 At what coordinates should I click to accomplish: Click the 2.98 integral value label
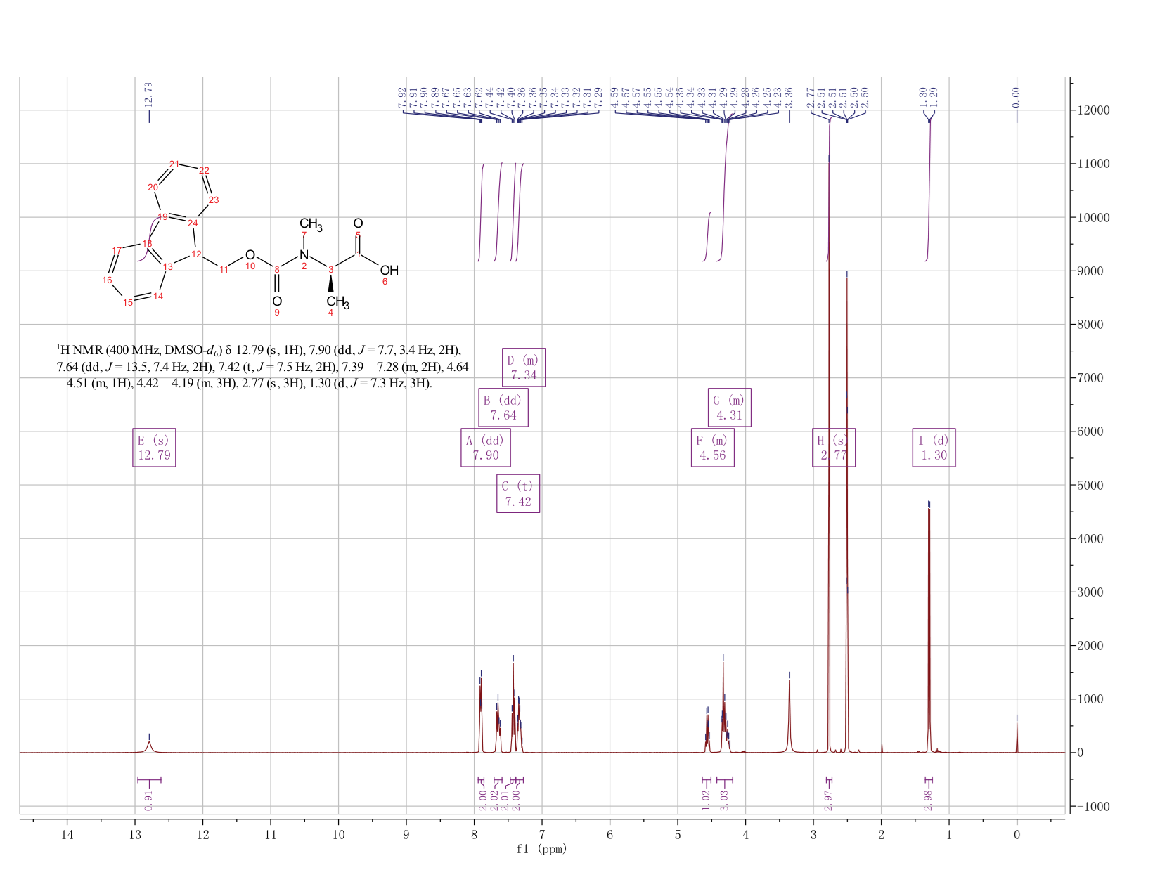pos(928,800)
